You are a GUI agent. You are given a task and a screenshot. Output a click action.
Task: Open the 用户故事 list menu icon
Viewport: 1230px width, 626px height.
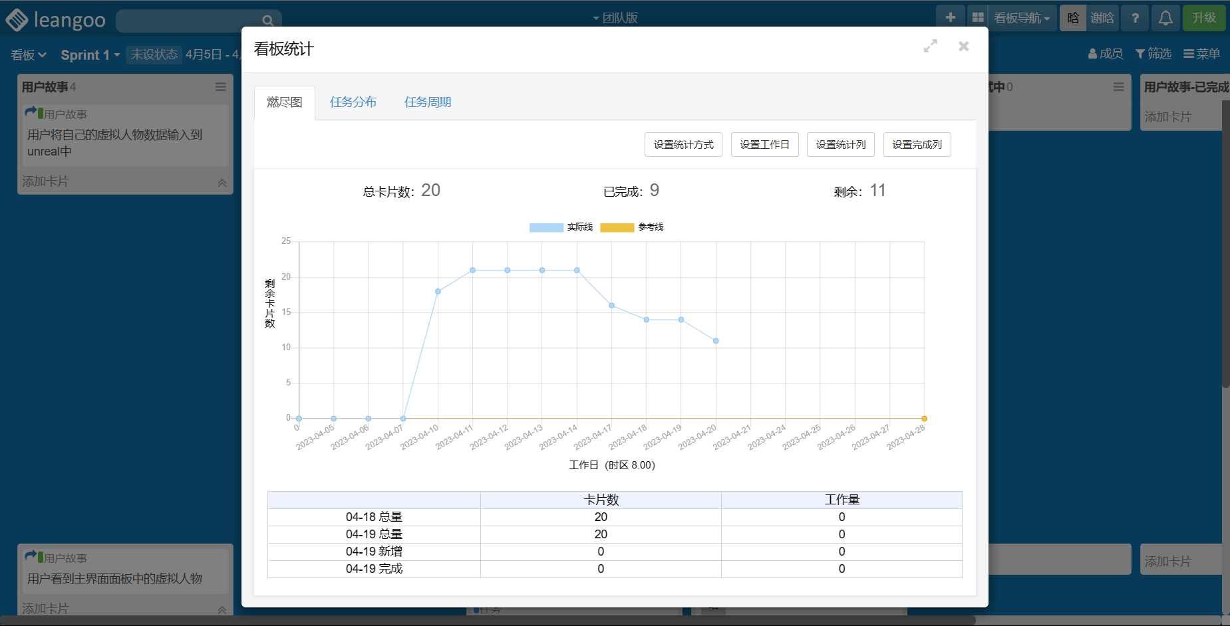(220, 87)
